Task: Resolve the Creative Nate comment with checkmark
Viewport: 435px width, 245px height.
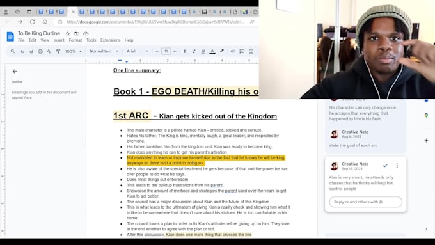Action: (x=385, y=166)
